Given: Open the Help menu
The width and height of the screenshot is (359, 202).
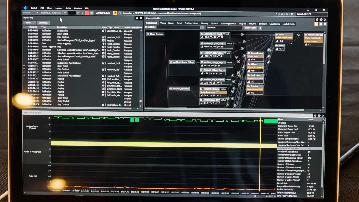Looking at the screenshot, I should 87,8.
